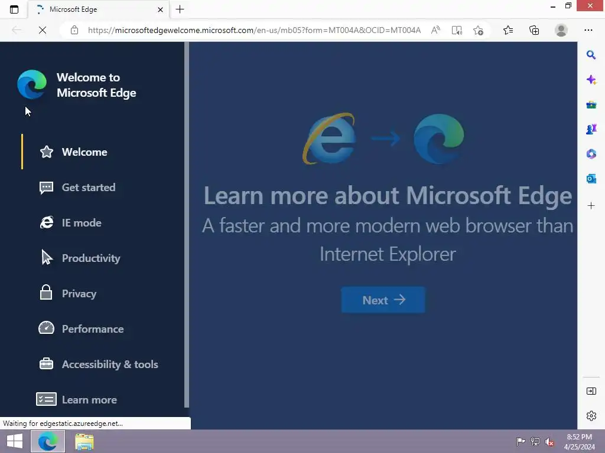The image size is (605, 453).
Task: Open Collections panel
Action: (x=534, y=30)
